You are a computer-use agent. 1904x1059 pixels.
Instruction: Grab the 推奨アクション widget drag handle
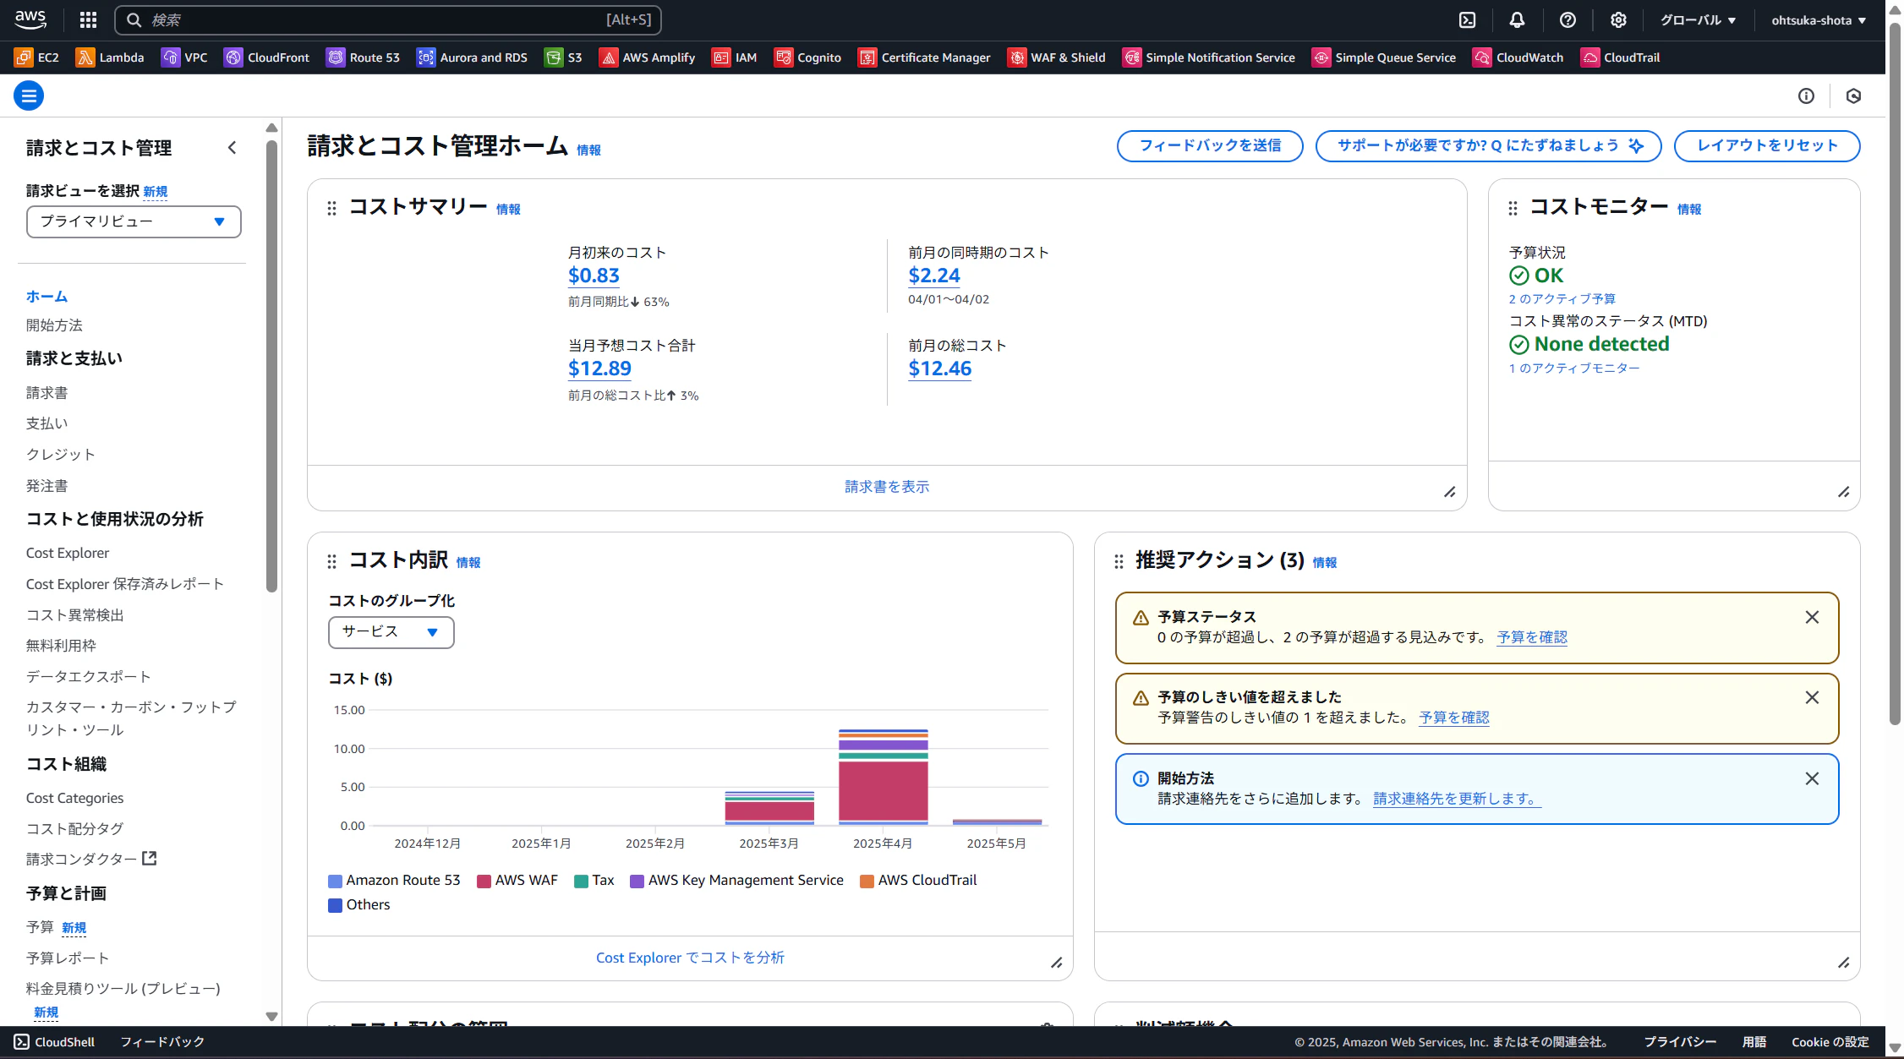point(1119,561)
